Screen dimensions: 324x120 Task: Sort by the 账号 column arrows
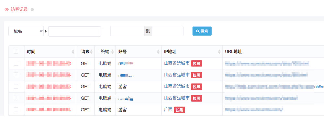158,52
